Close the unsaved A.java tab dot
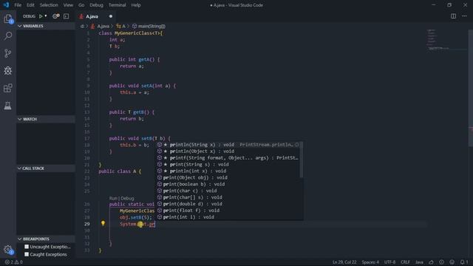Screen dimensions: 473x266 click(x=111, y=16)
